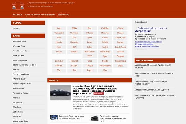The height and width of the screenshot is (124, 186).
Task: Select the Jaguar brand
Action: coord(120,42)
